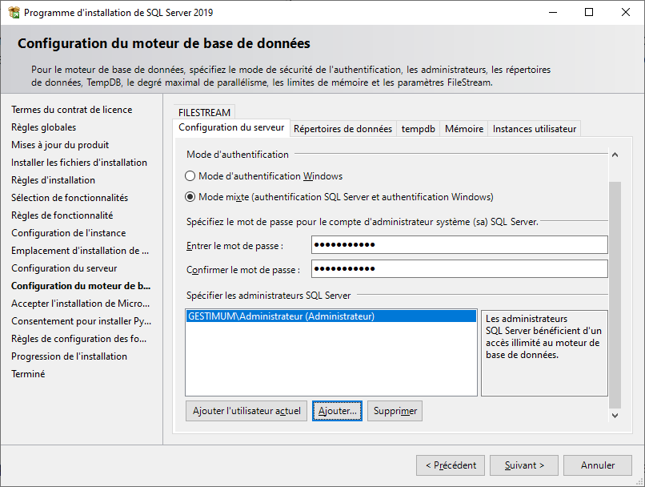Viewport: 645px width, 487px height.
Task: Click the Entrer le mot de passe field
Action: 459,245
